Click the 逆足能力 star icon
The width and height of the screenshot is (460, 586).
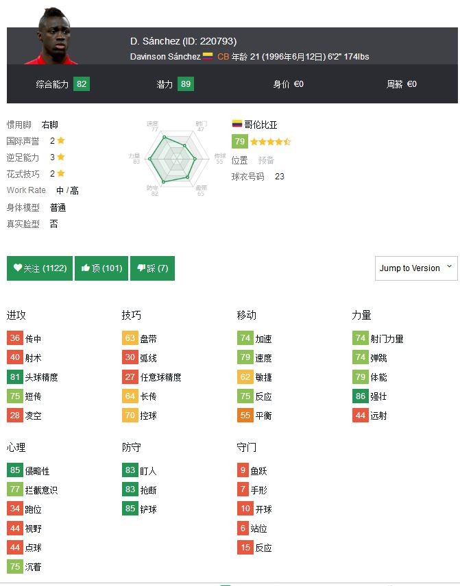[x=61, y=157]
